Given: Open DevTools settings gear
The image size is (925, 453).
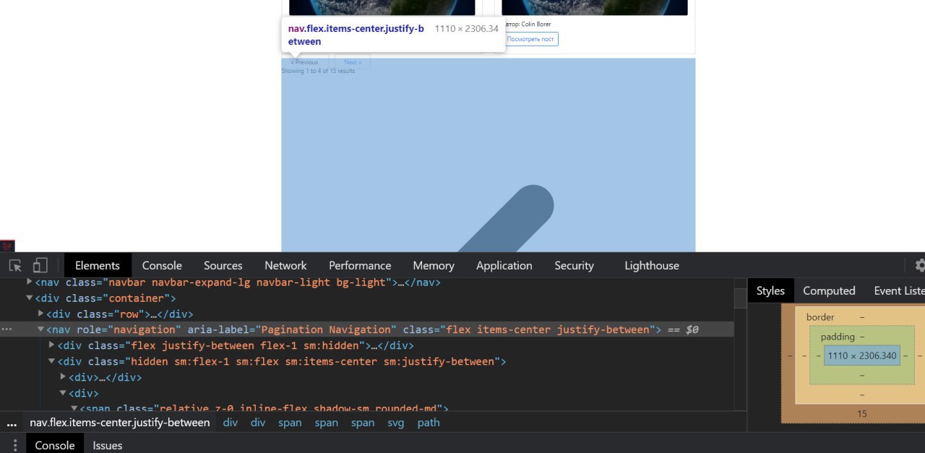Looking at the screenshot, I should coord(919,265).
